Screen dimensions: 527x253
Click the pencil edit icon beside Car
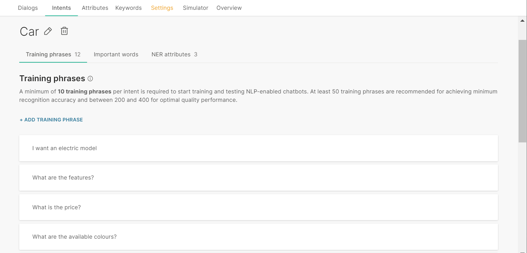click(x=48, y=31)
